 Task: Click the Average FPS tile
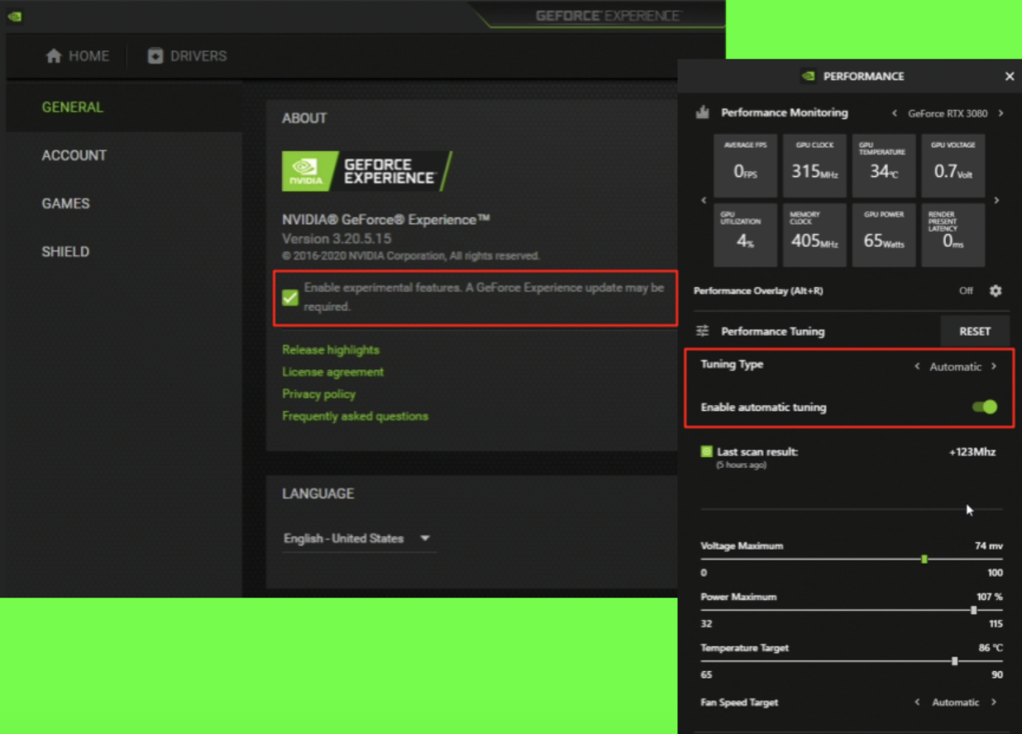pyautogui.click(x=745, y=165)
